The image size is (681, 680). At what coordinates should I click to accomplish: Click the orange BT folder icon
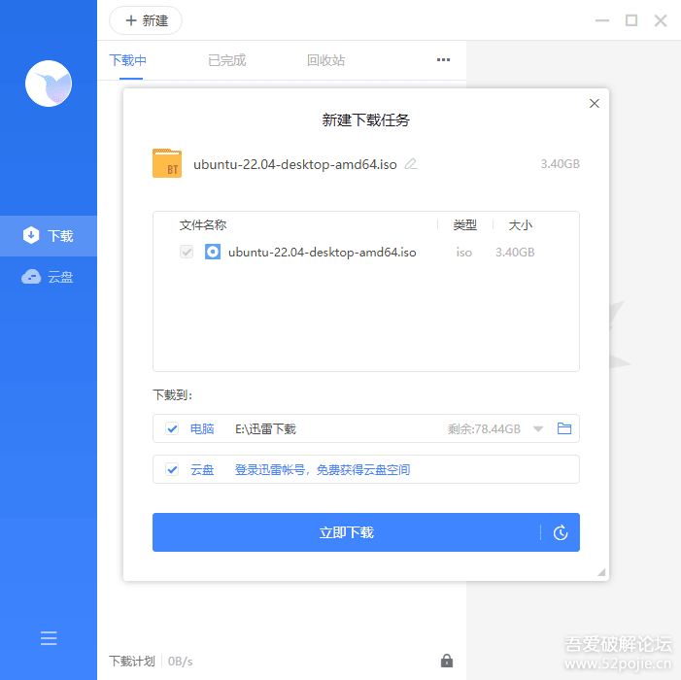[x=167, y=163]
